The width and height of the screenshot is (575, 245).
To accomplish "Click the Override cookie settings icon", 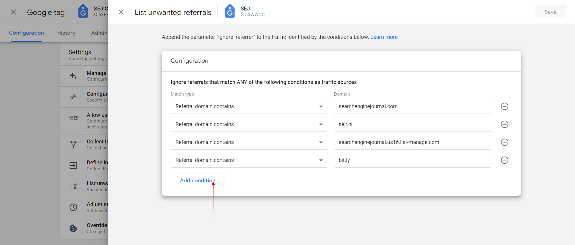I will pyautogui.click(x=73, y=228).
